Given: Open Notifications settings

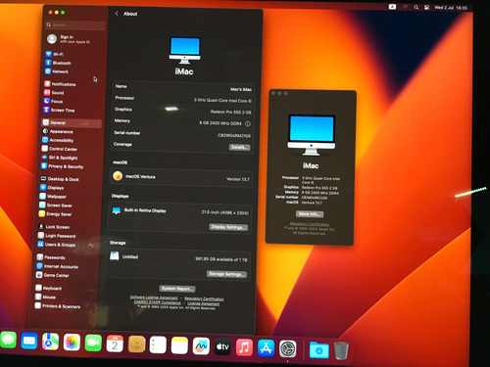Looking at the screenshot, I should pyautogui.click(x=60, y=84).
